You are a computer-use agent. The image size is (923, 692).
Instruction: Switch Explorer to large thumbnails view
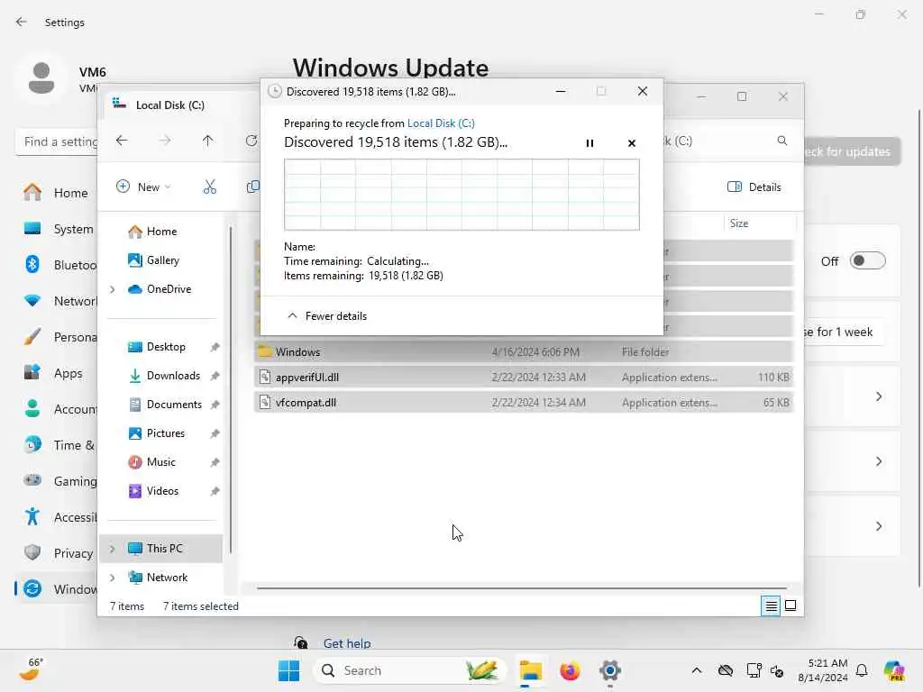[790, 605]
